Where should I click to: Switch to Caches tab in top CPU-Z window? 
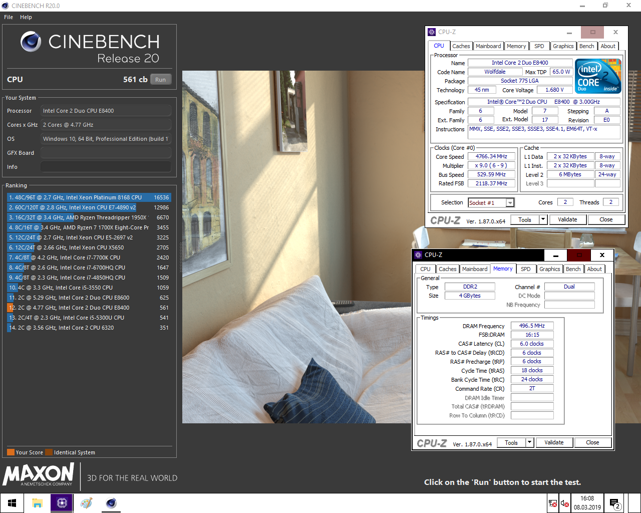point(461,46)
